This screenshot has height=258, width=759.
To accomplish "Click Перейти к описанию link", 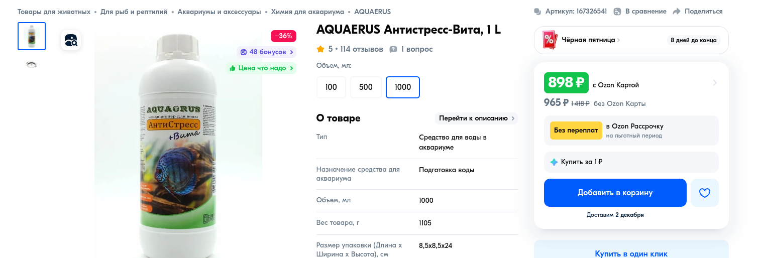I will coord(476,118).
